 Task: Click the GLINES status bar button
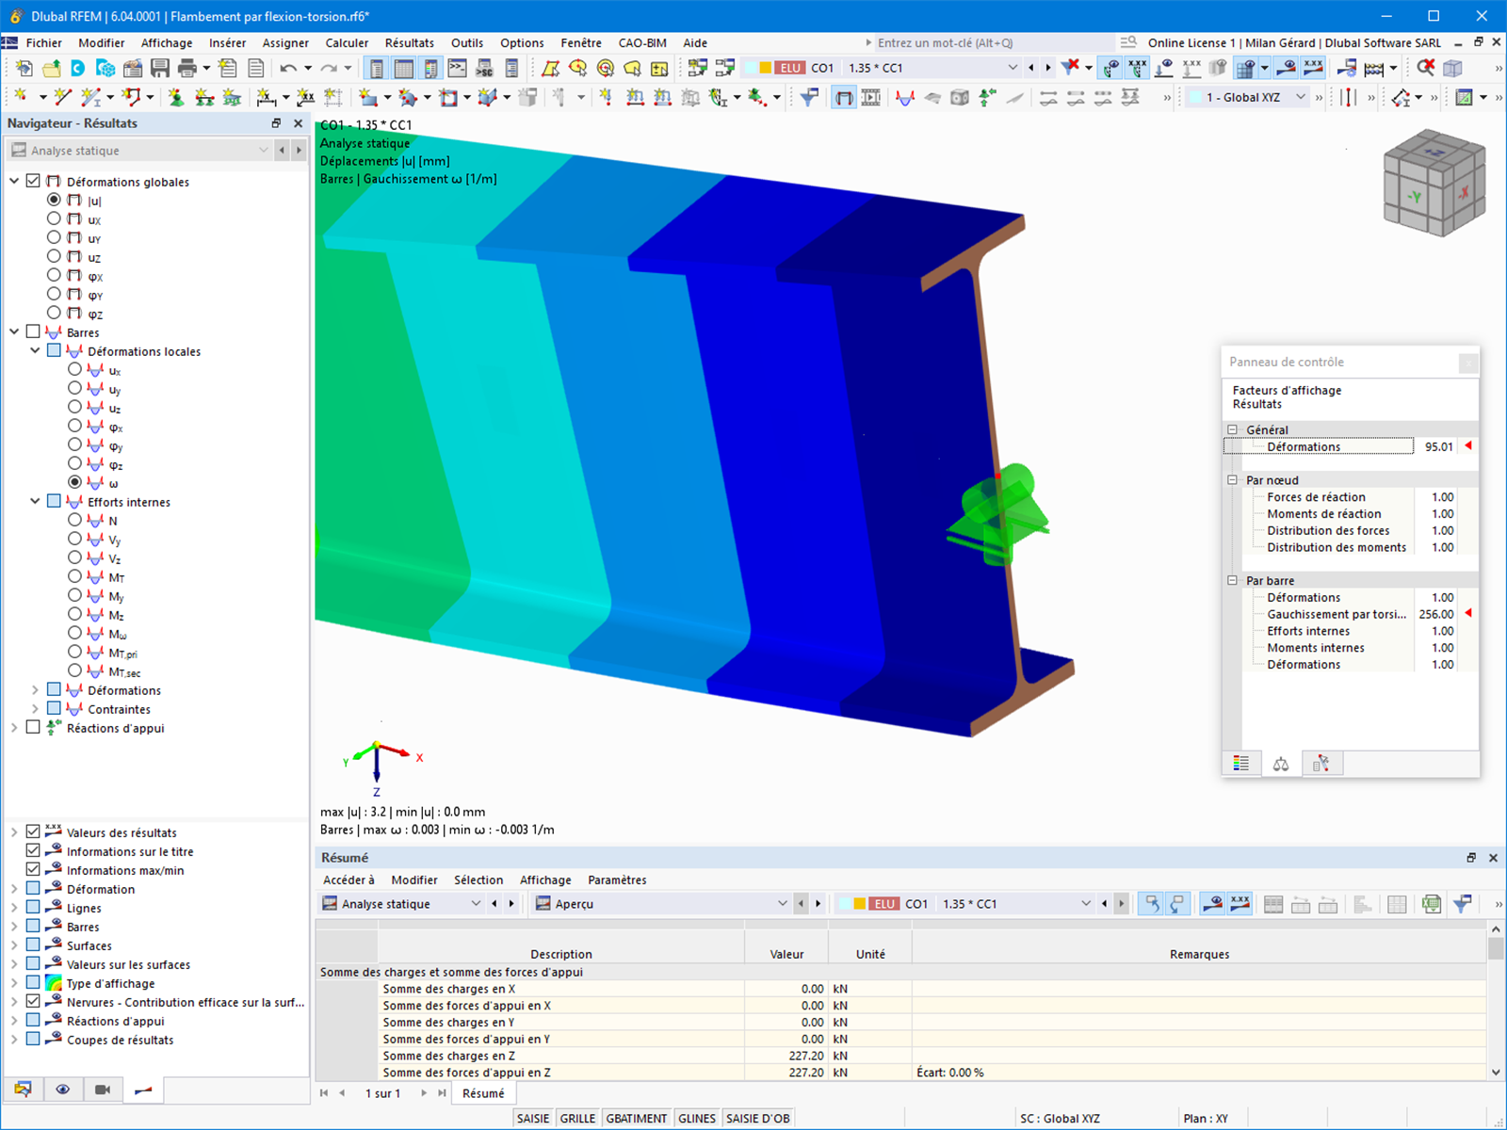697,1118
